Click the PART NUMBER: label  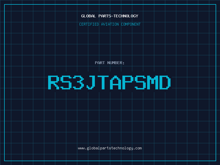pos(110,63)
